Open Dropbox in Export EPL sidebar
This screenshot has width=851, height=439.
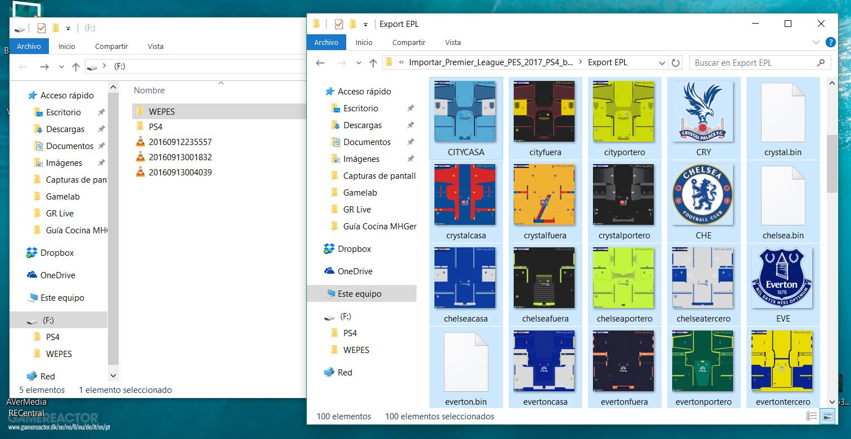coord(354,248)
